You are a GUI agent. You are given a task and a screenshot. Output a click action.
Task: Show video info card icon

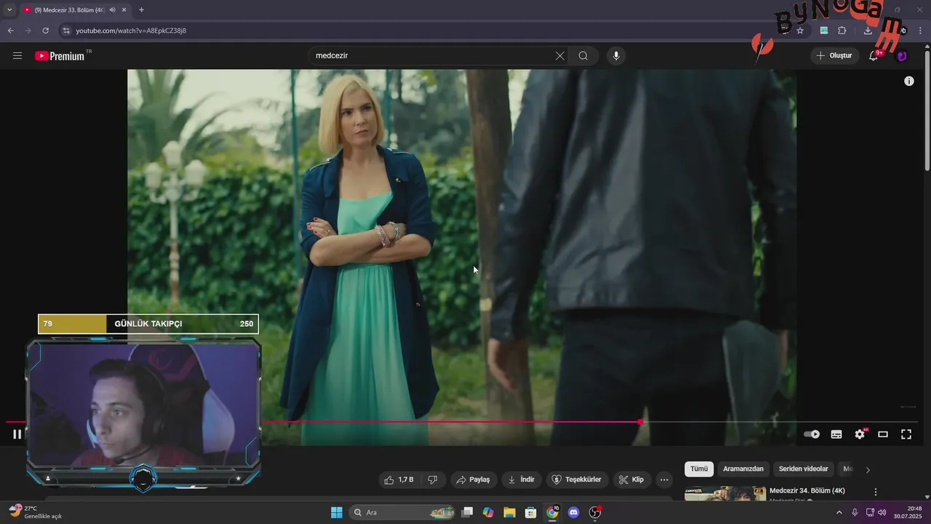tap(909, 81)
